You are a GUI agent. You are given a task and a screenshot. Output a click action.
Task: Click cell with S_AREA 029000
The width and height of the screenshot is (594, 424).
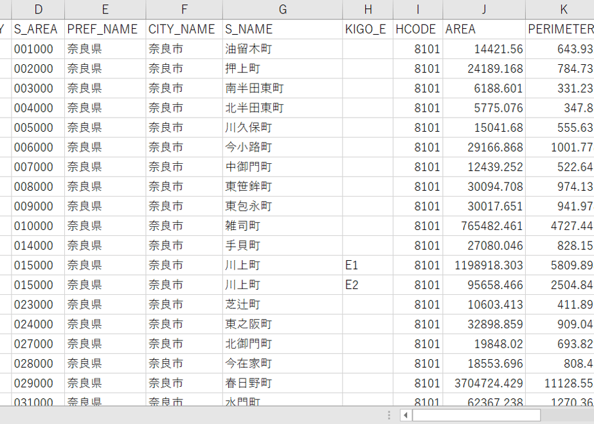[39, 383]
